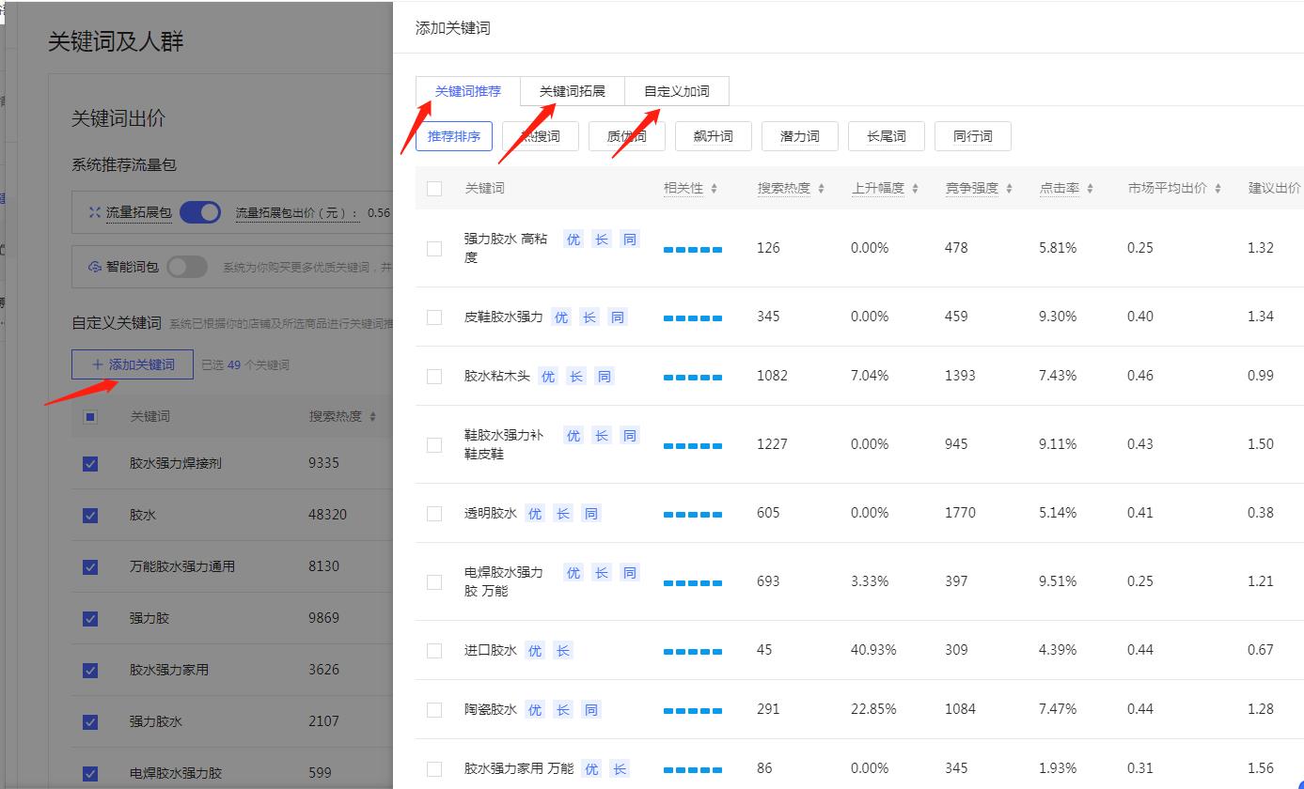
Task: Click relevance bar of 陶瓷胶水 row
Action: [693, 711]
